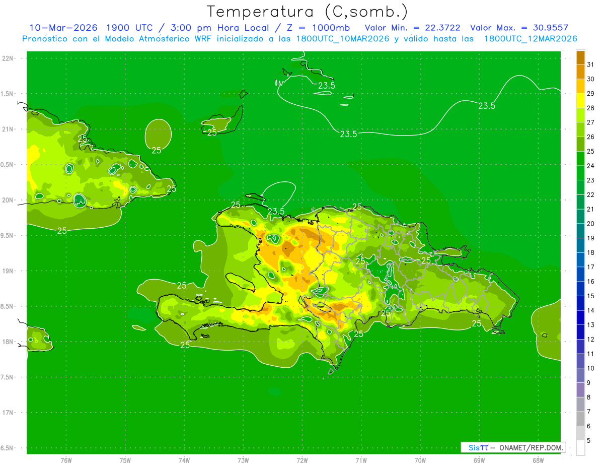Select the 10-Mar-2026 forecast date text

[x=62, y=28]
